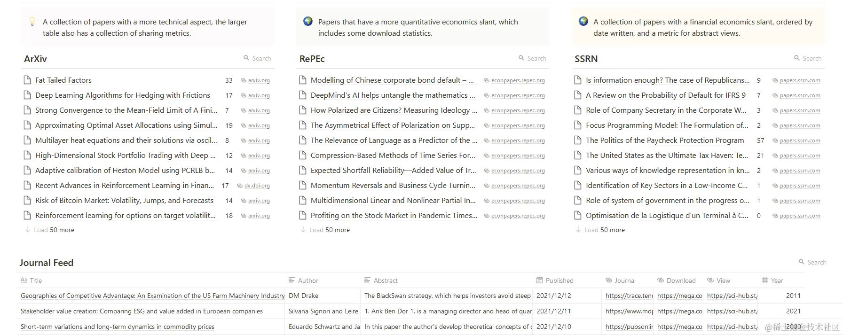Click page icon beside The Politics of the Paycheck Protection
Viewport: 843px width, 335px height.
pos(578,140)
